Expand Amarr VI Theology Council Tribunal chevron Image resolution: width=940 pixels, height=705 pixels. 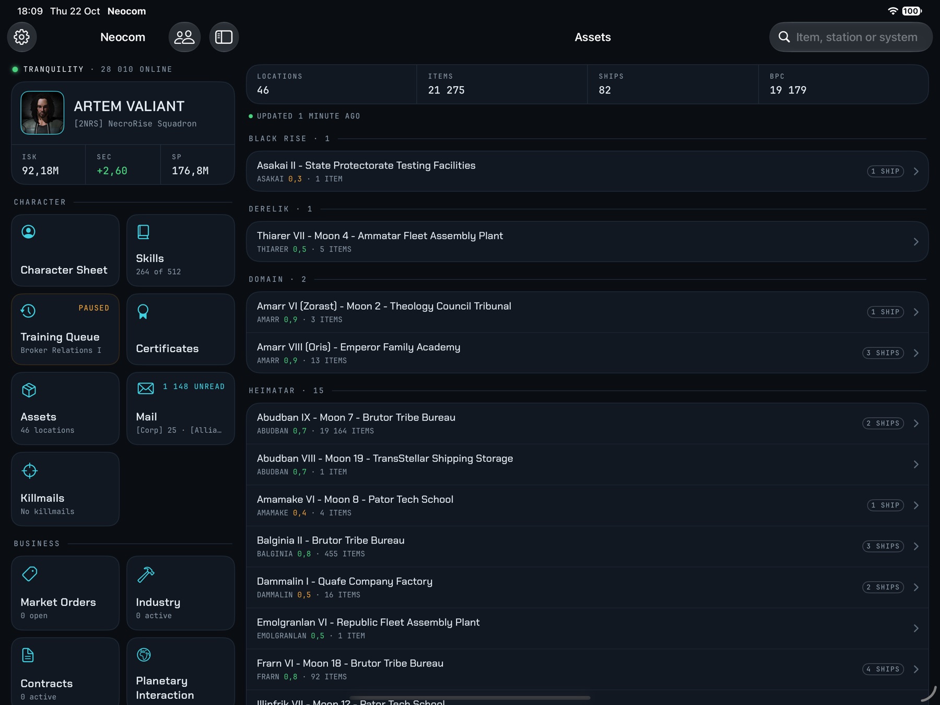tap(916, 312)
